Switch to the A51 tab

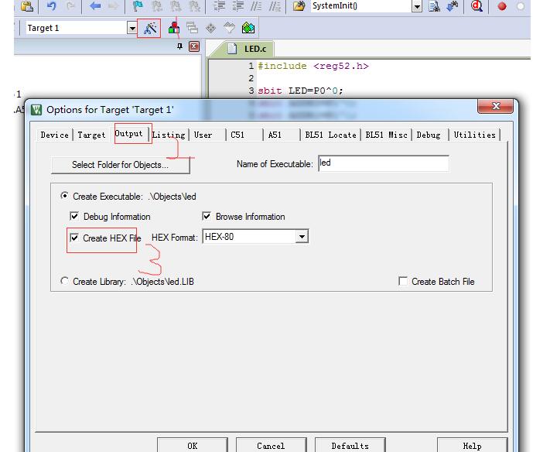point(275,135)
